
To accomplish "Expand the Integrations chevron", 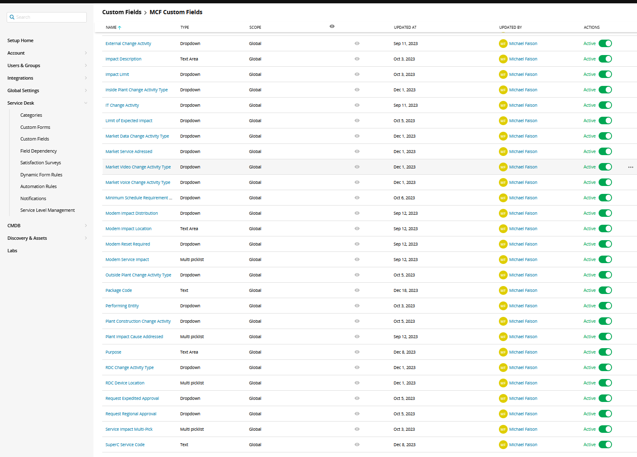I will pyautogui.click(x=86, y=78).
